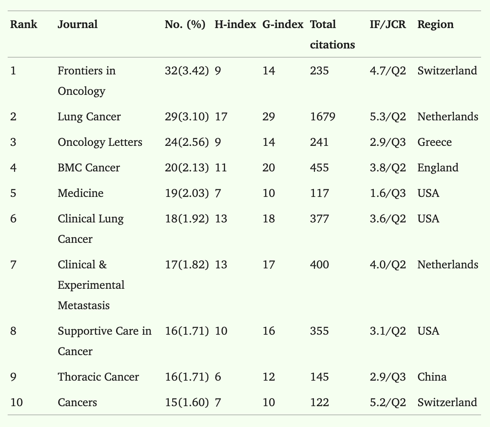Select the Thoracic Cancer journal cell
Screen dimensions: 490x427
[x=98, y=377]
